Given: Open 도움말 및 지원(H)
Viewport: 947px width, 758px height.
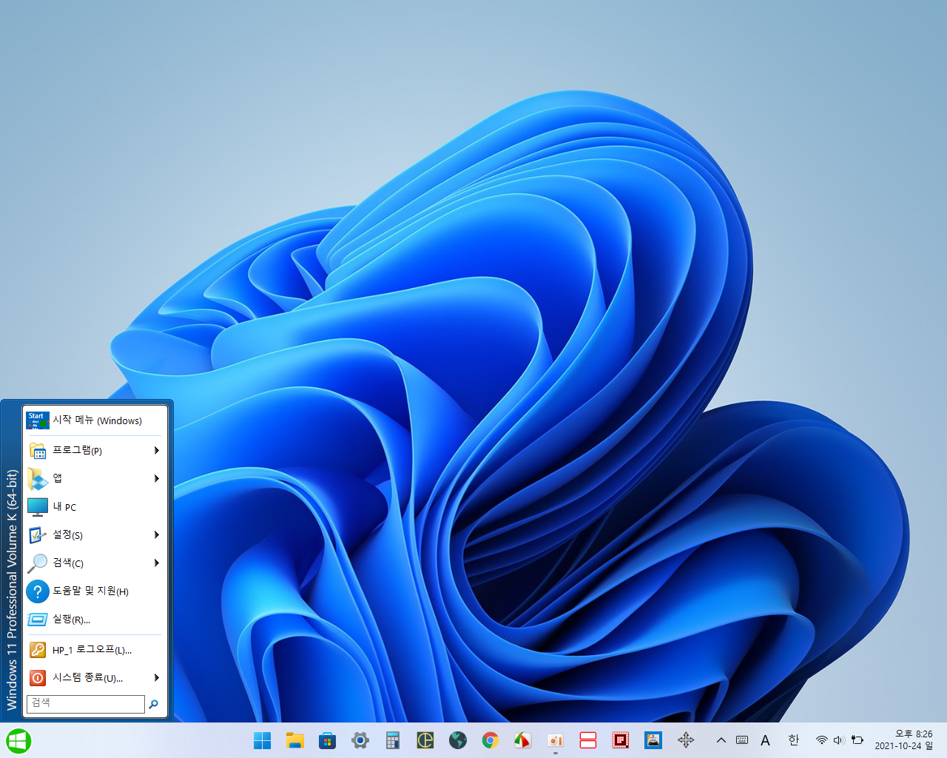Looking at the screenshot, I should 95,591.
